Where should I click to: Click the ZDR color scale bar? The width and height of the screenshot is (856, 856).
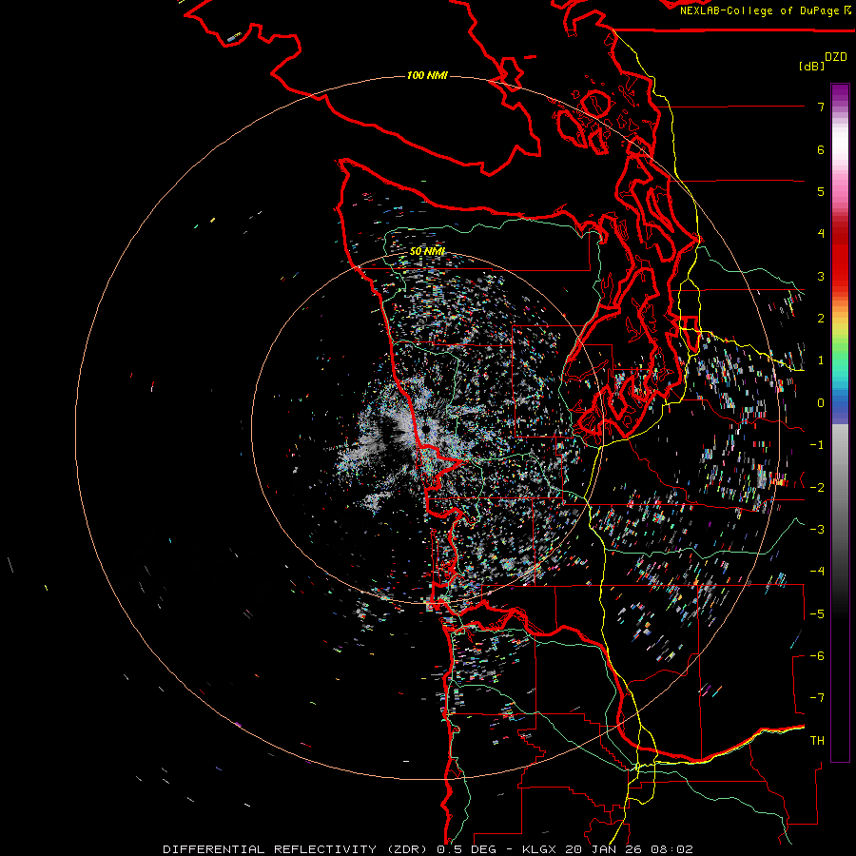coord(840,422)
